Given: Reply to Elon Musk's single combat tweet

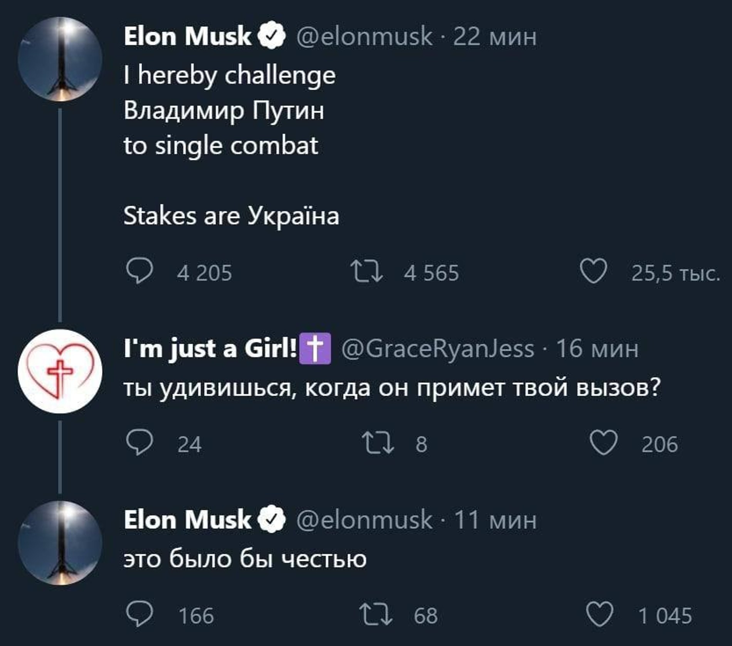Looking at the screenshot, I should pos(139,271).
